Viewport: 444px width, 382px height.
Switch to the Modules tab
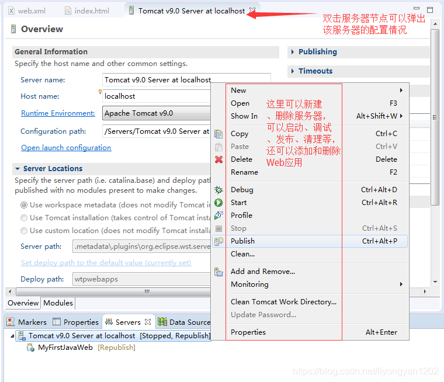point(58,303)
